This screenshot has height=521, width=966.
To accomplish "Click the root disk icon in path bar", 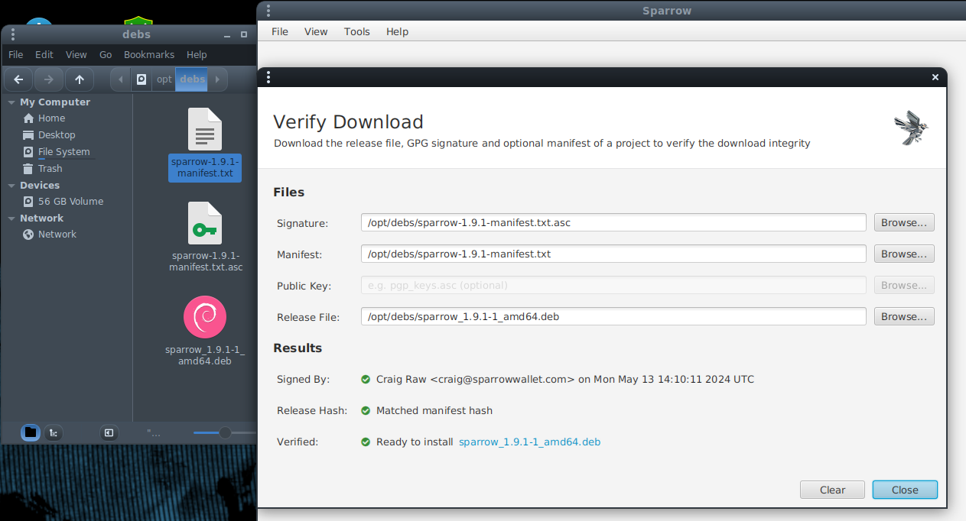I will pyautogui.click(x=141, y=79).
